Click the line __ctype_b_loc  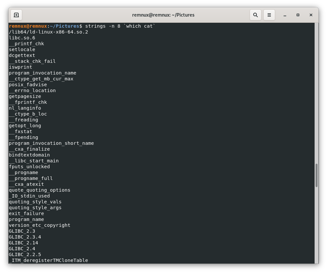pyautogui.click(x=28, y=114)
